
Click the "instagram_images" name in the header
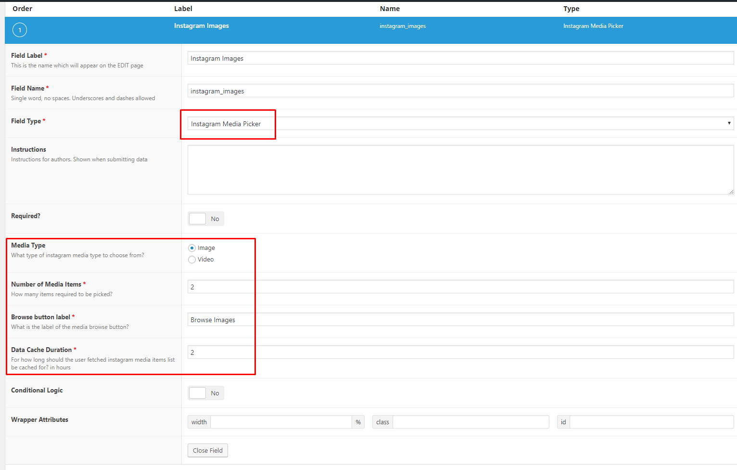(x=403, y=26)
